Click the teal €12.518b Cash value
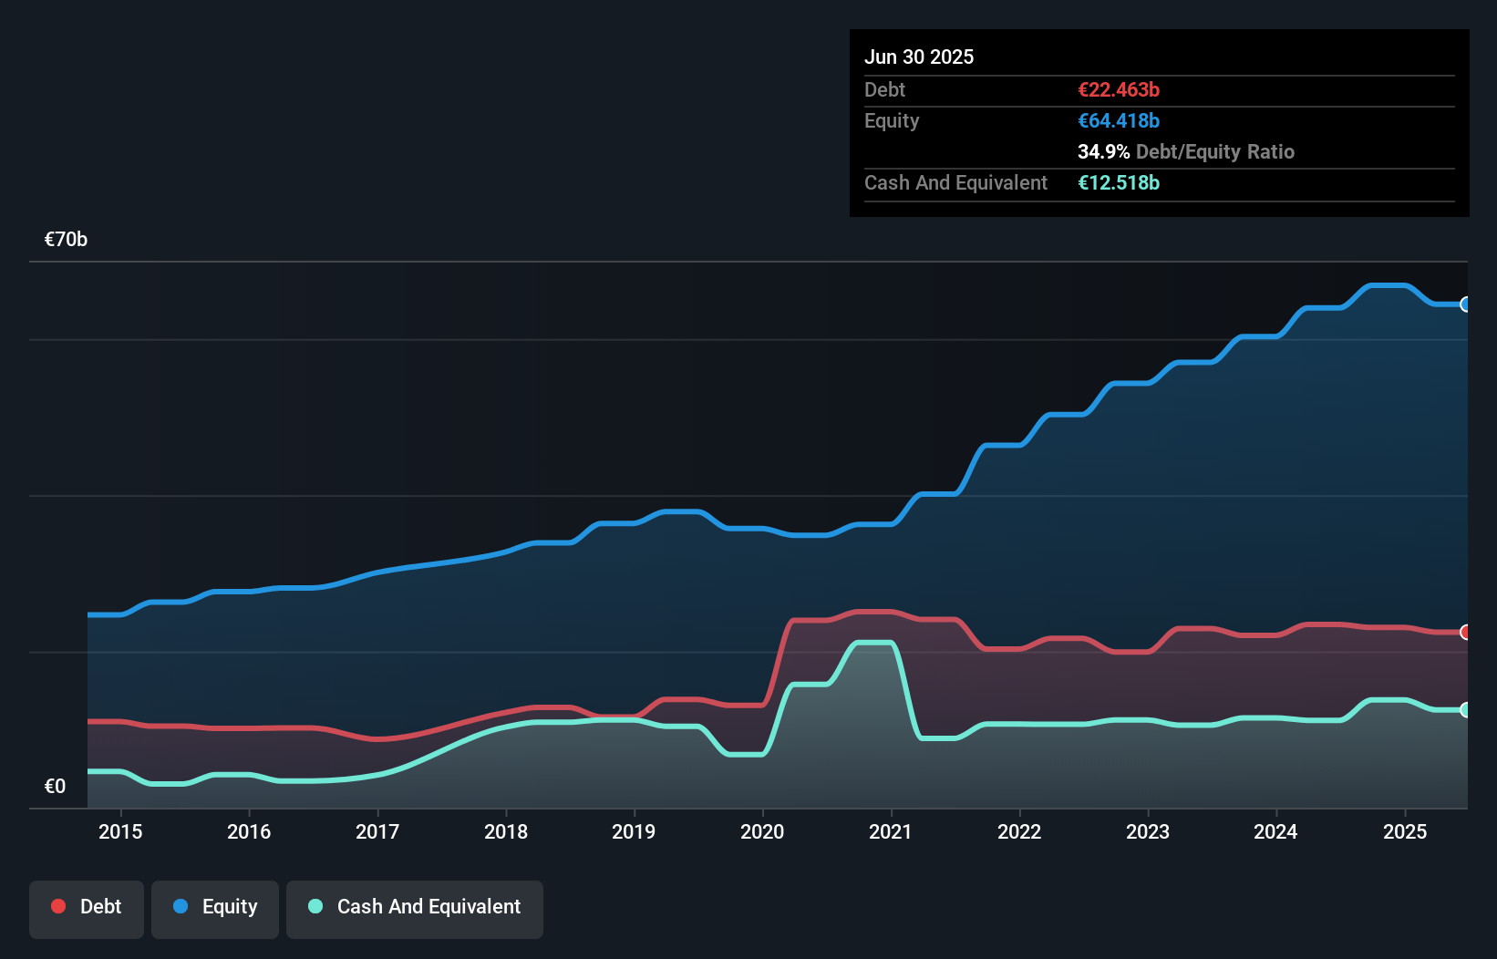1497x959 pixels. [1120, 182]
